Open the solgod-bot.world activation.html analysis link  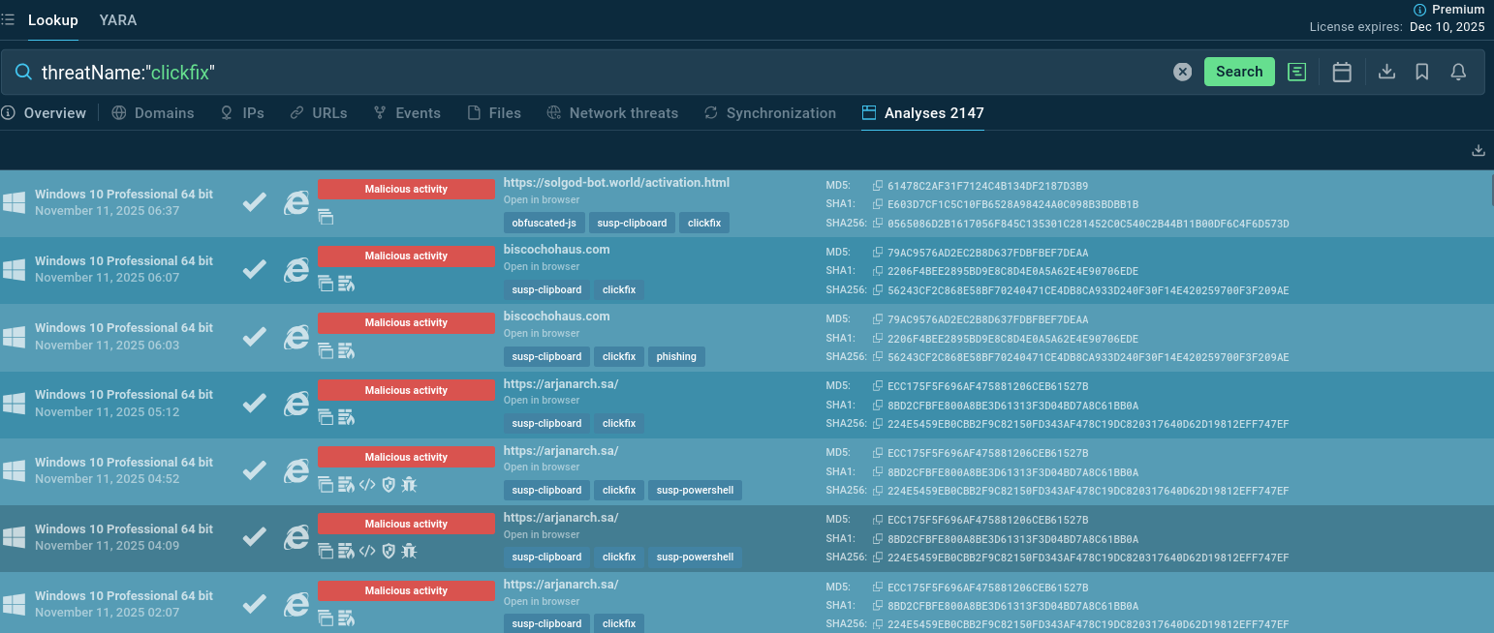pyautogui.click(x=616, y=182)
